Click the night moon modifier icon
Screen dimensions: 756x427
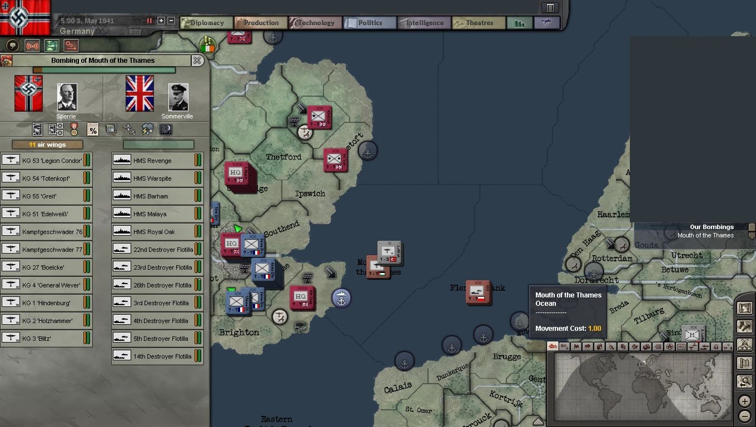(166, 130)
